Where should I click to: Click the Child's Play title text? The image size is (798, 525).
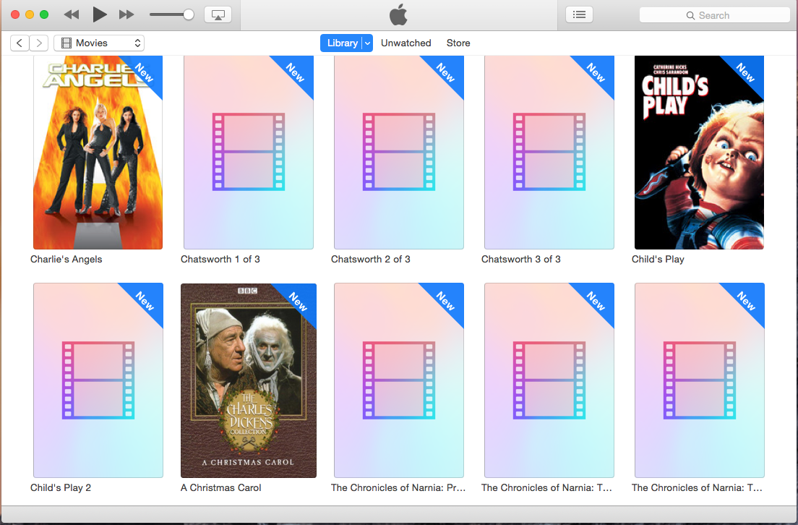click(x=658, y=259)
